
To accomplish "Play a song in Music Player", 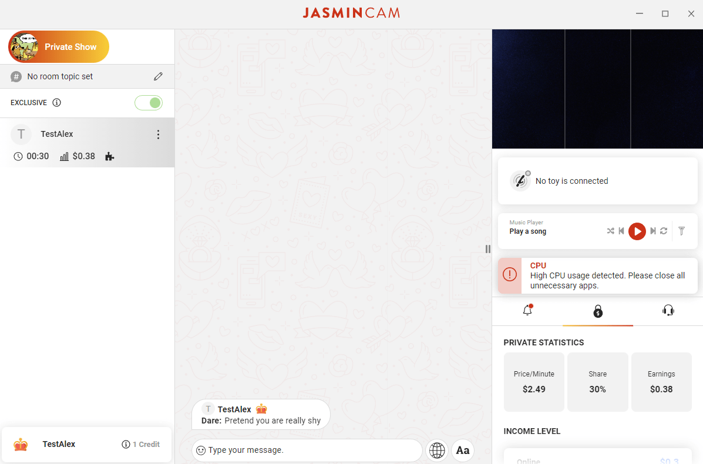I will pos(637,231).
